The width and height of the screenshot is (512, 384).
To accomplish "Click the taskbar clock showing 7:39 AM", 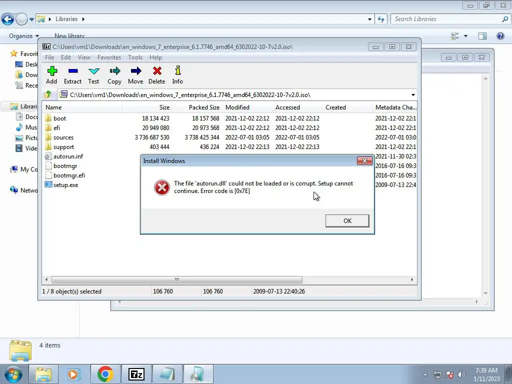I will [x=486, y=374].
